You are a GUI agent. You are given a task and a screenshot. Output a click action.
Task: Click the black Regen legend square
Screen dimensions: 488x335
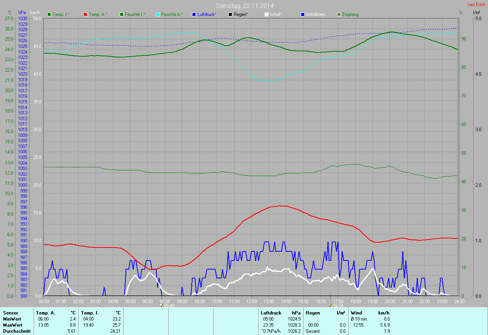pos(230,14)
